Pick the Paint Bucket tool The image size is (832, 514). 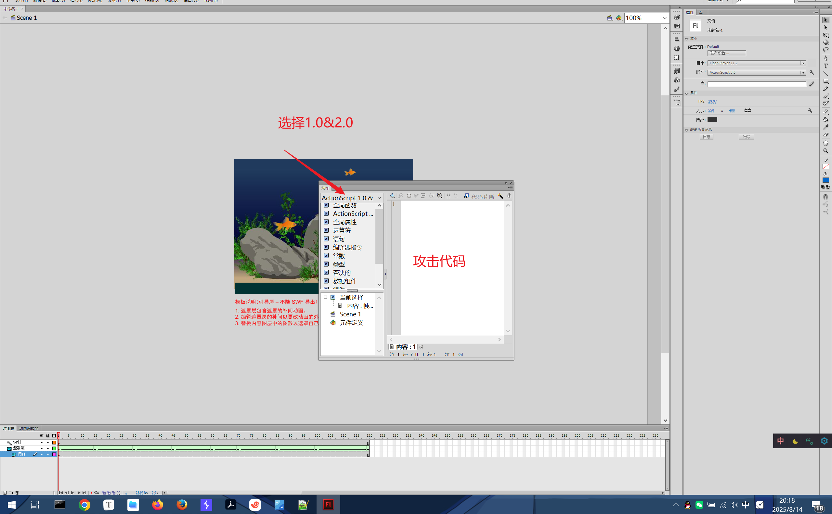(x=825, y=119)
